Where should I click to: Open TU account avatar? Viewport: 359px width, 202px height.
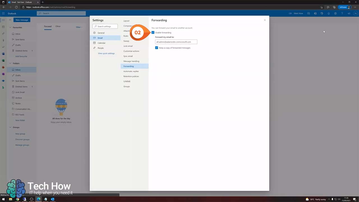(355, 13)
